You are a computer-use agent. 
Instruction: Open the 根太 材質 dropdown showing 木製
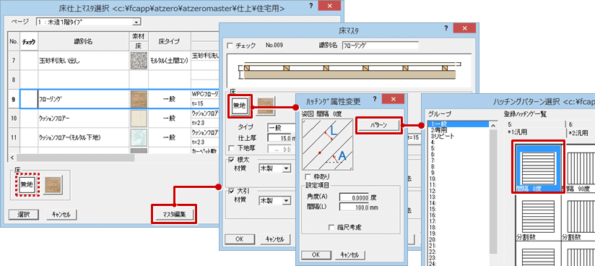274,168
